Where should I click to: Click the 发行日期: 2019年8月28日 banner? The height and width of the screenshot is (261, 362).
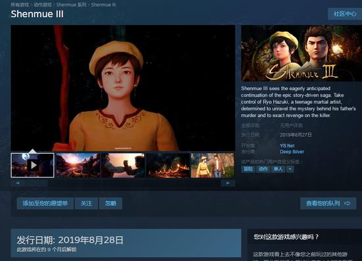tap(126, 243)
